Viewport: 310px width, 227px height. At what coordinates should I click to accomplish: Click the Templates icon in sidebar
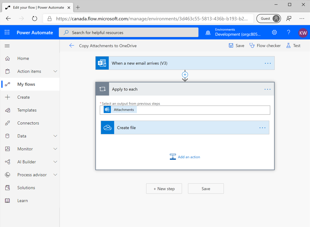point(7,110)
